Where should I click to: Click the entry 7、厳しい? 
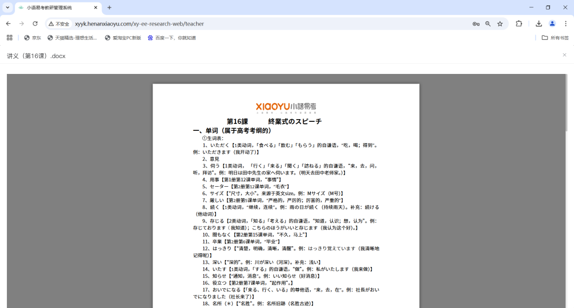[273, 201]
